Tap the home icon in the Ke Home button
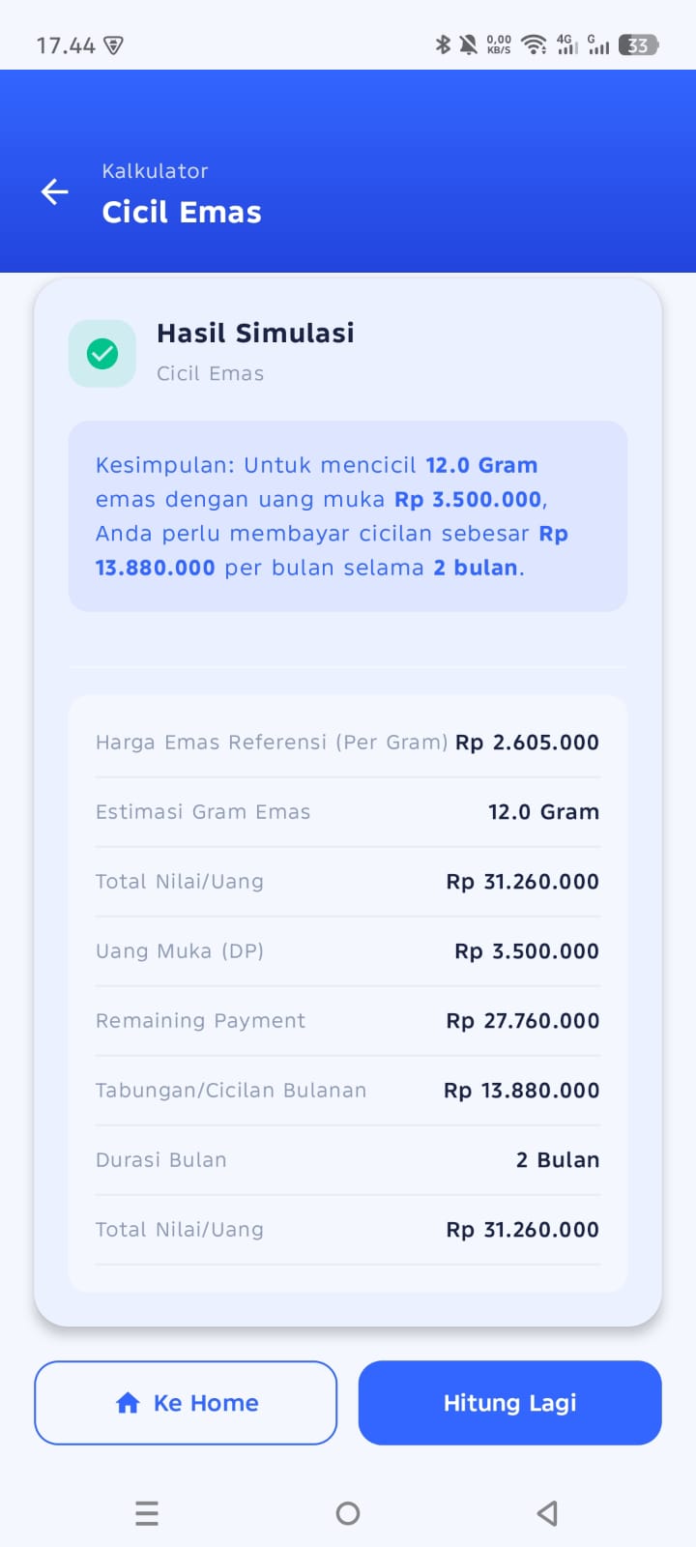Image resolution: width=696 pixels, height=1547 pixels. [x=128, y=1403]
